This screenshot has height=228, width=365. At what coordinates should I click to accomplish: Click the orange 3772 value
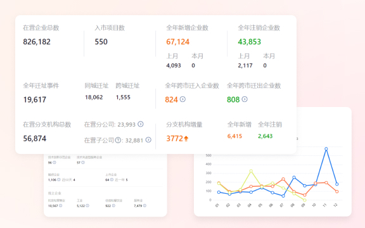point(175,139)
